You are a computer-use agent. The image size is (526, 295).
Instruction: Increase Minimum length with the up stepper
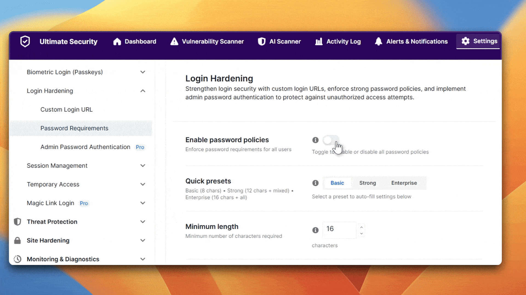click(361, 227)
